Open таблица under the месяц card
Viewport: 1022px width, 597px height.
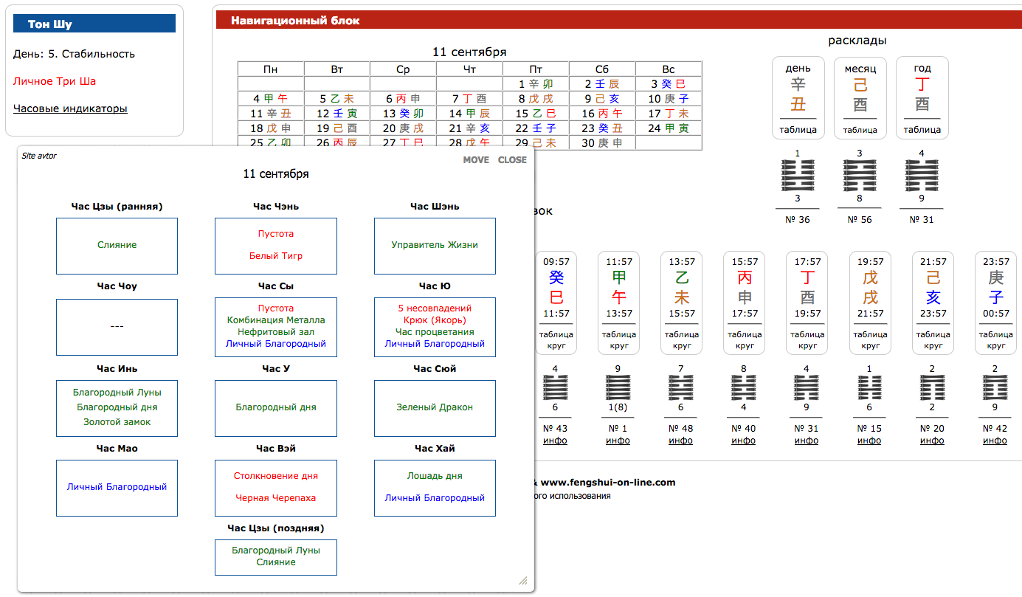pyautogui.click(x=860, y=130)
